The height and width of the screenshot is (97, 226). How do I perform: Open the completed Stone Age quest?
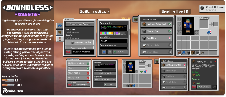point(156,31)
